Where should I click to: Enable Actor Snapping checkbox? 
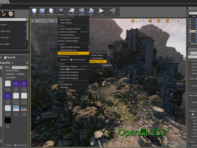59,67
